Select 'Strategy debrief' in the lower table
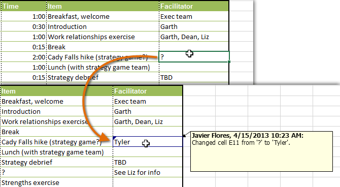Viewport: 340px width, 187px height. click(x=57, y=163)
